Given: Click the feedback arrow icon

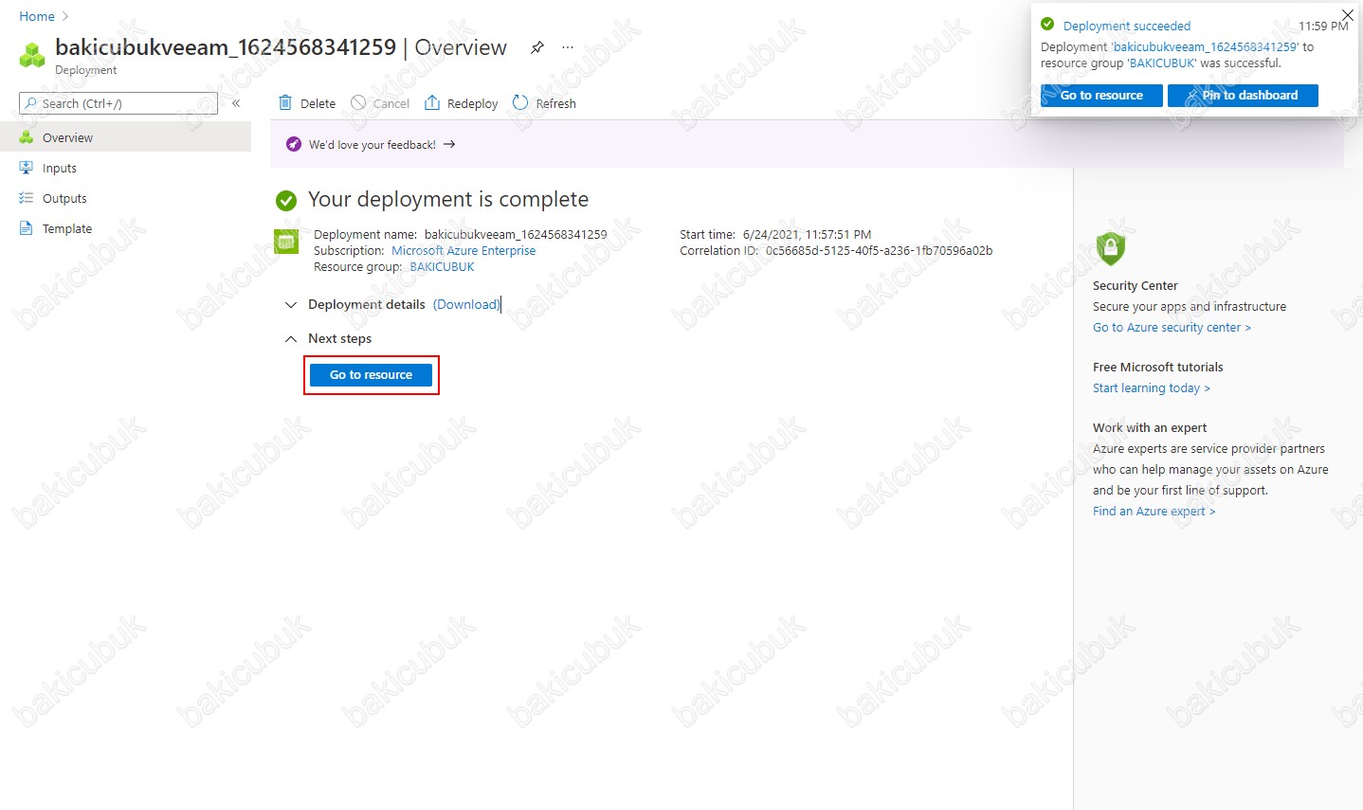Looking at the screenshot, I should (x=449, y=144).
